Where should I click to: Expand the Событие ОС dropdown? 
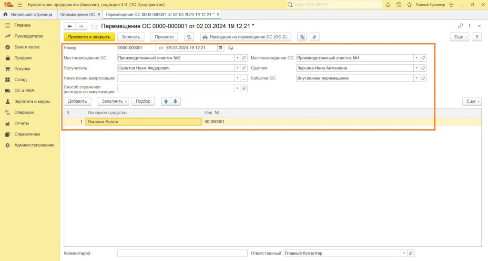416,78
